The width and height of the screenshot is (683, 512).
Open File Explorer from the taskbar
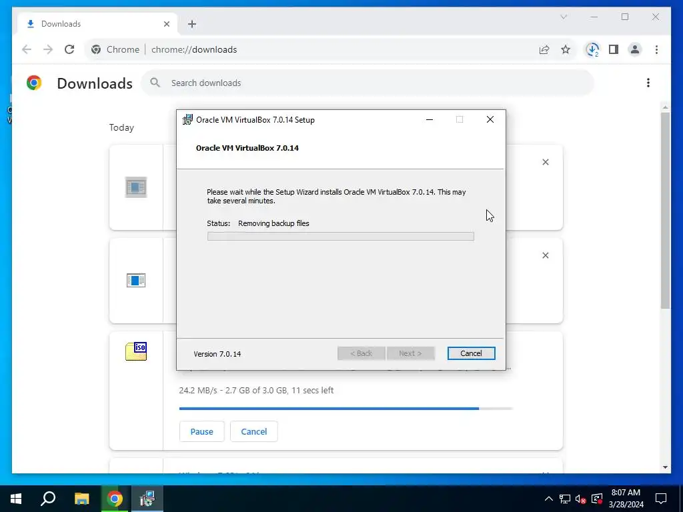pyautogui.click(x=81, y=499)
